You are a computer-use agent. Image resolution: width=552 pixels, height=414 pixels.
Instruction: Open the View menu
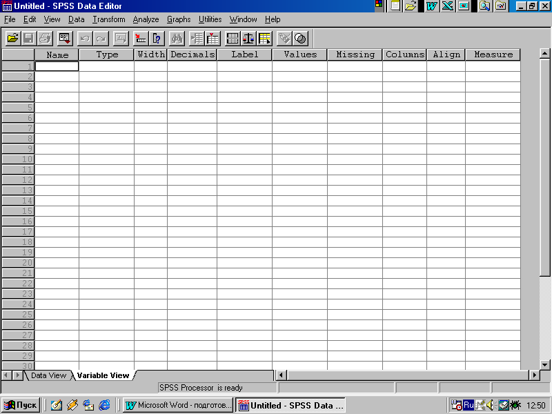[52, 19]
